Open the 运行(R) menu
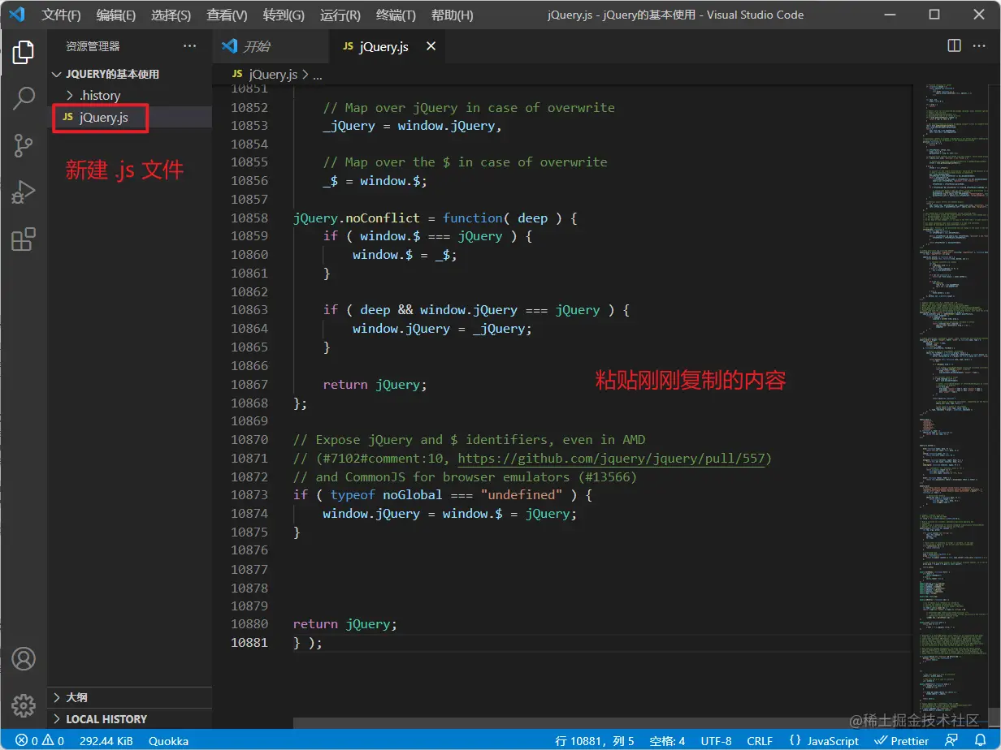 click(x=340, y=15)
